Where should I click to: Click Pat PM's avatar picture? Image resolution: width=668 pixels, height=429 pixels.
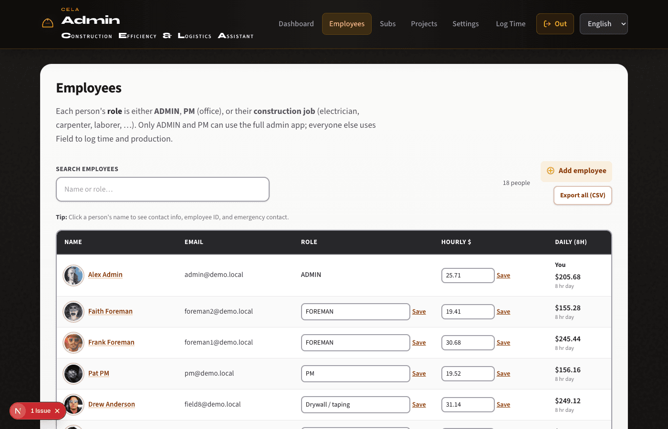point(73,373)
